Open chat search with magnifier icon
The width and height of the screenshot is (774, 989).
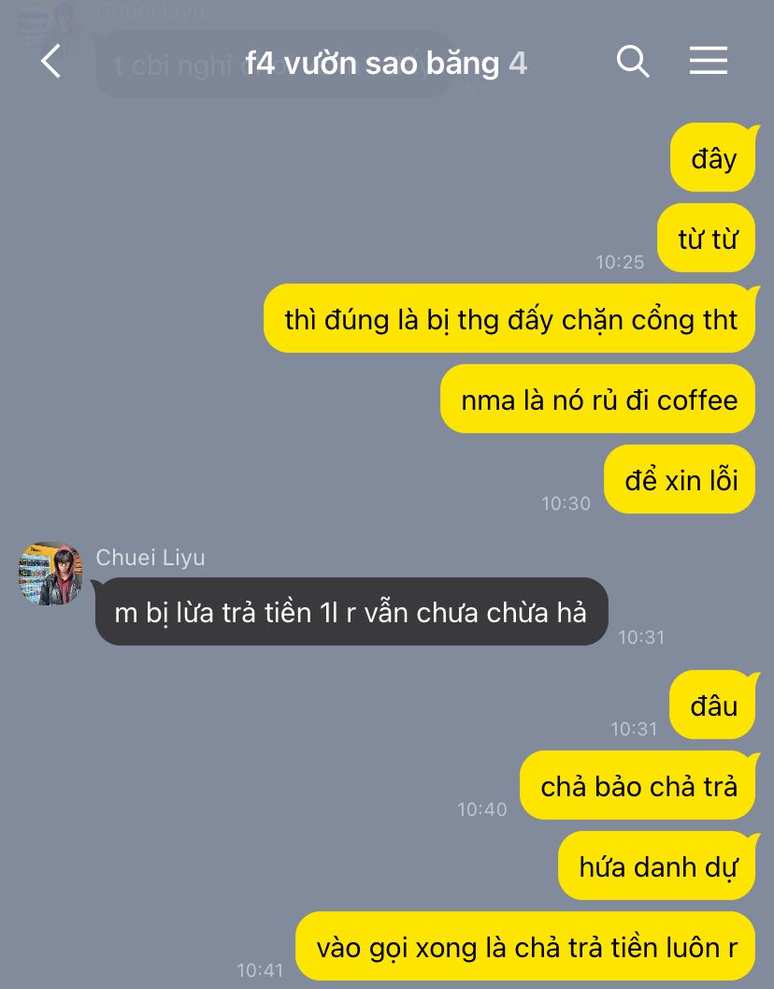click(633, 61)
